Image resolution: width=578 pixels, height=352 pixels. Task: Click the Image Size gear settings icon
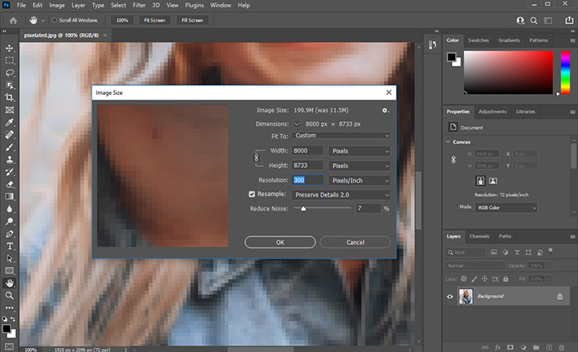coord(385,110)
